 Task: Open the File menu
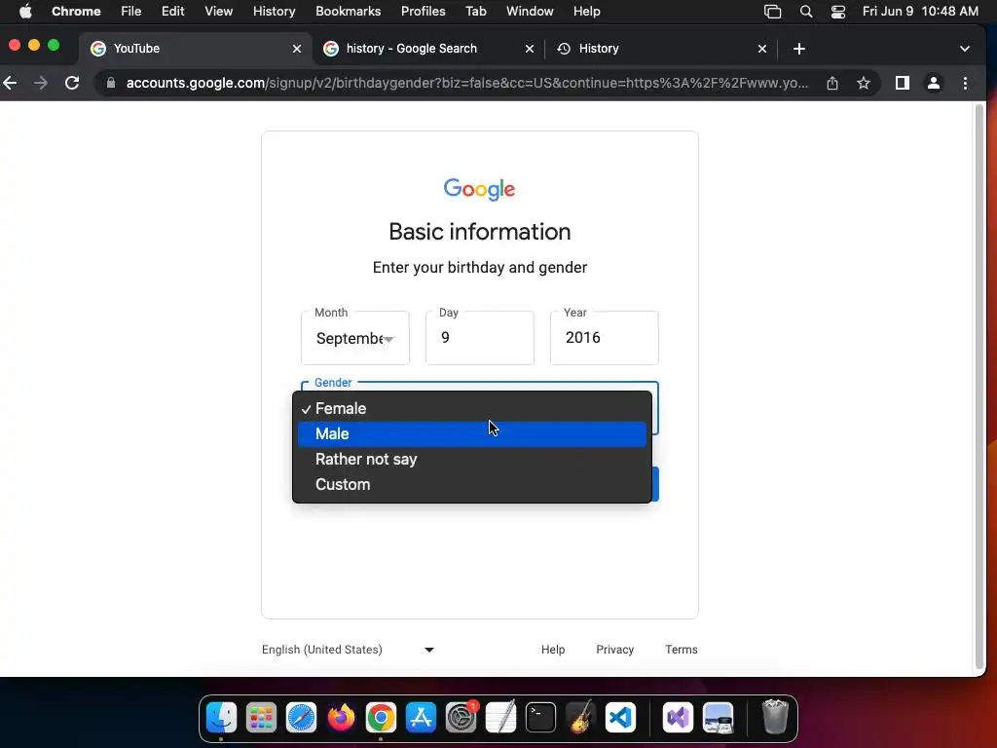(x=131, y=11)
